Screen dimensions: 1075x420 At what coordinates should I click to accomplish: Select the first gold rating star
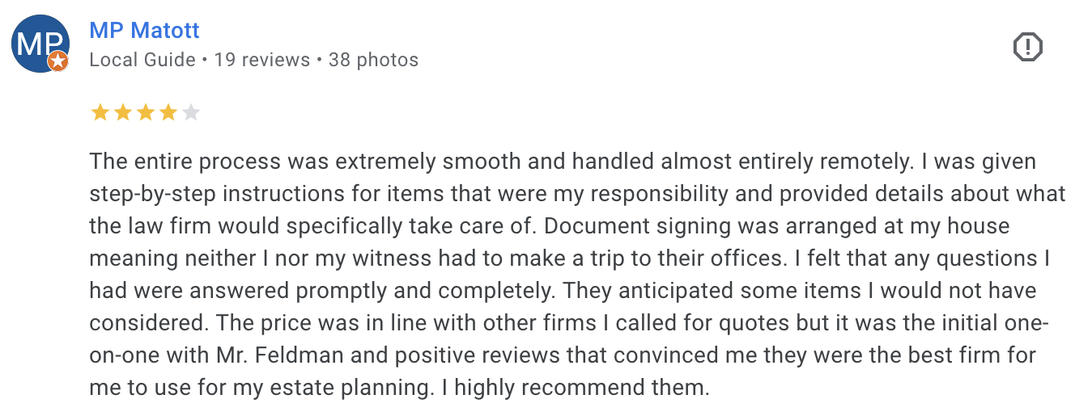coord(100,112)
